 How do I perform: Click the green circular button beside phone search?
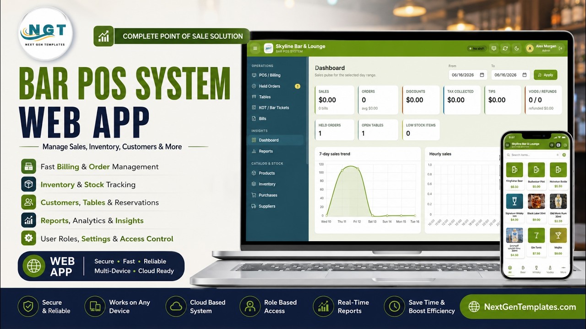click(x=564, y=155)
